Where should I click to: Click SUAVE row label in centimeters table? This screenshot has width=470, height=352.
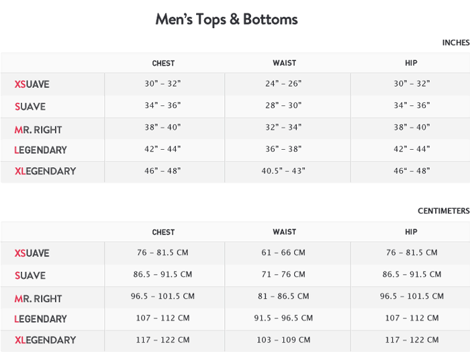click(x=30, y=275)
